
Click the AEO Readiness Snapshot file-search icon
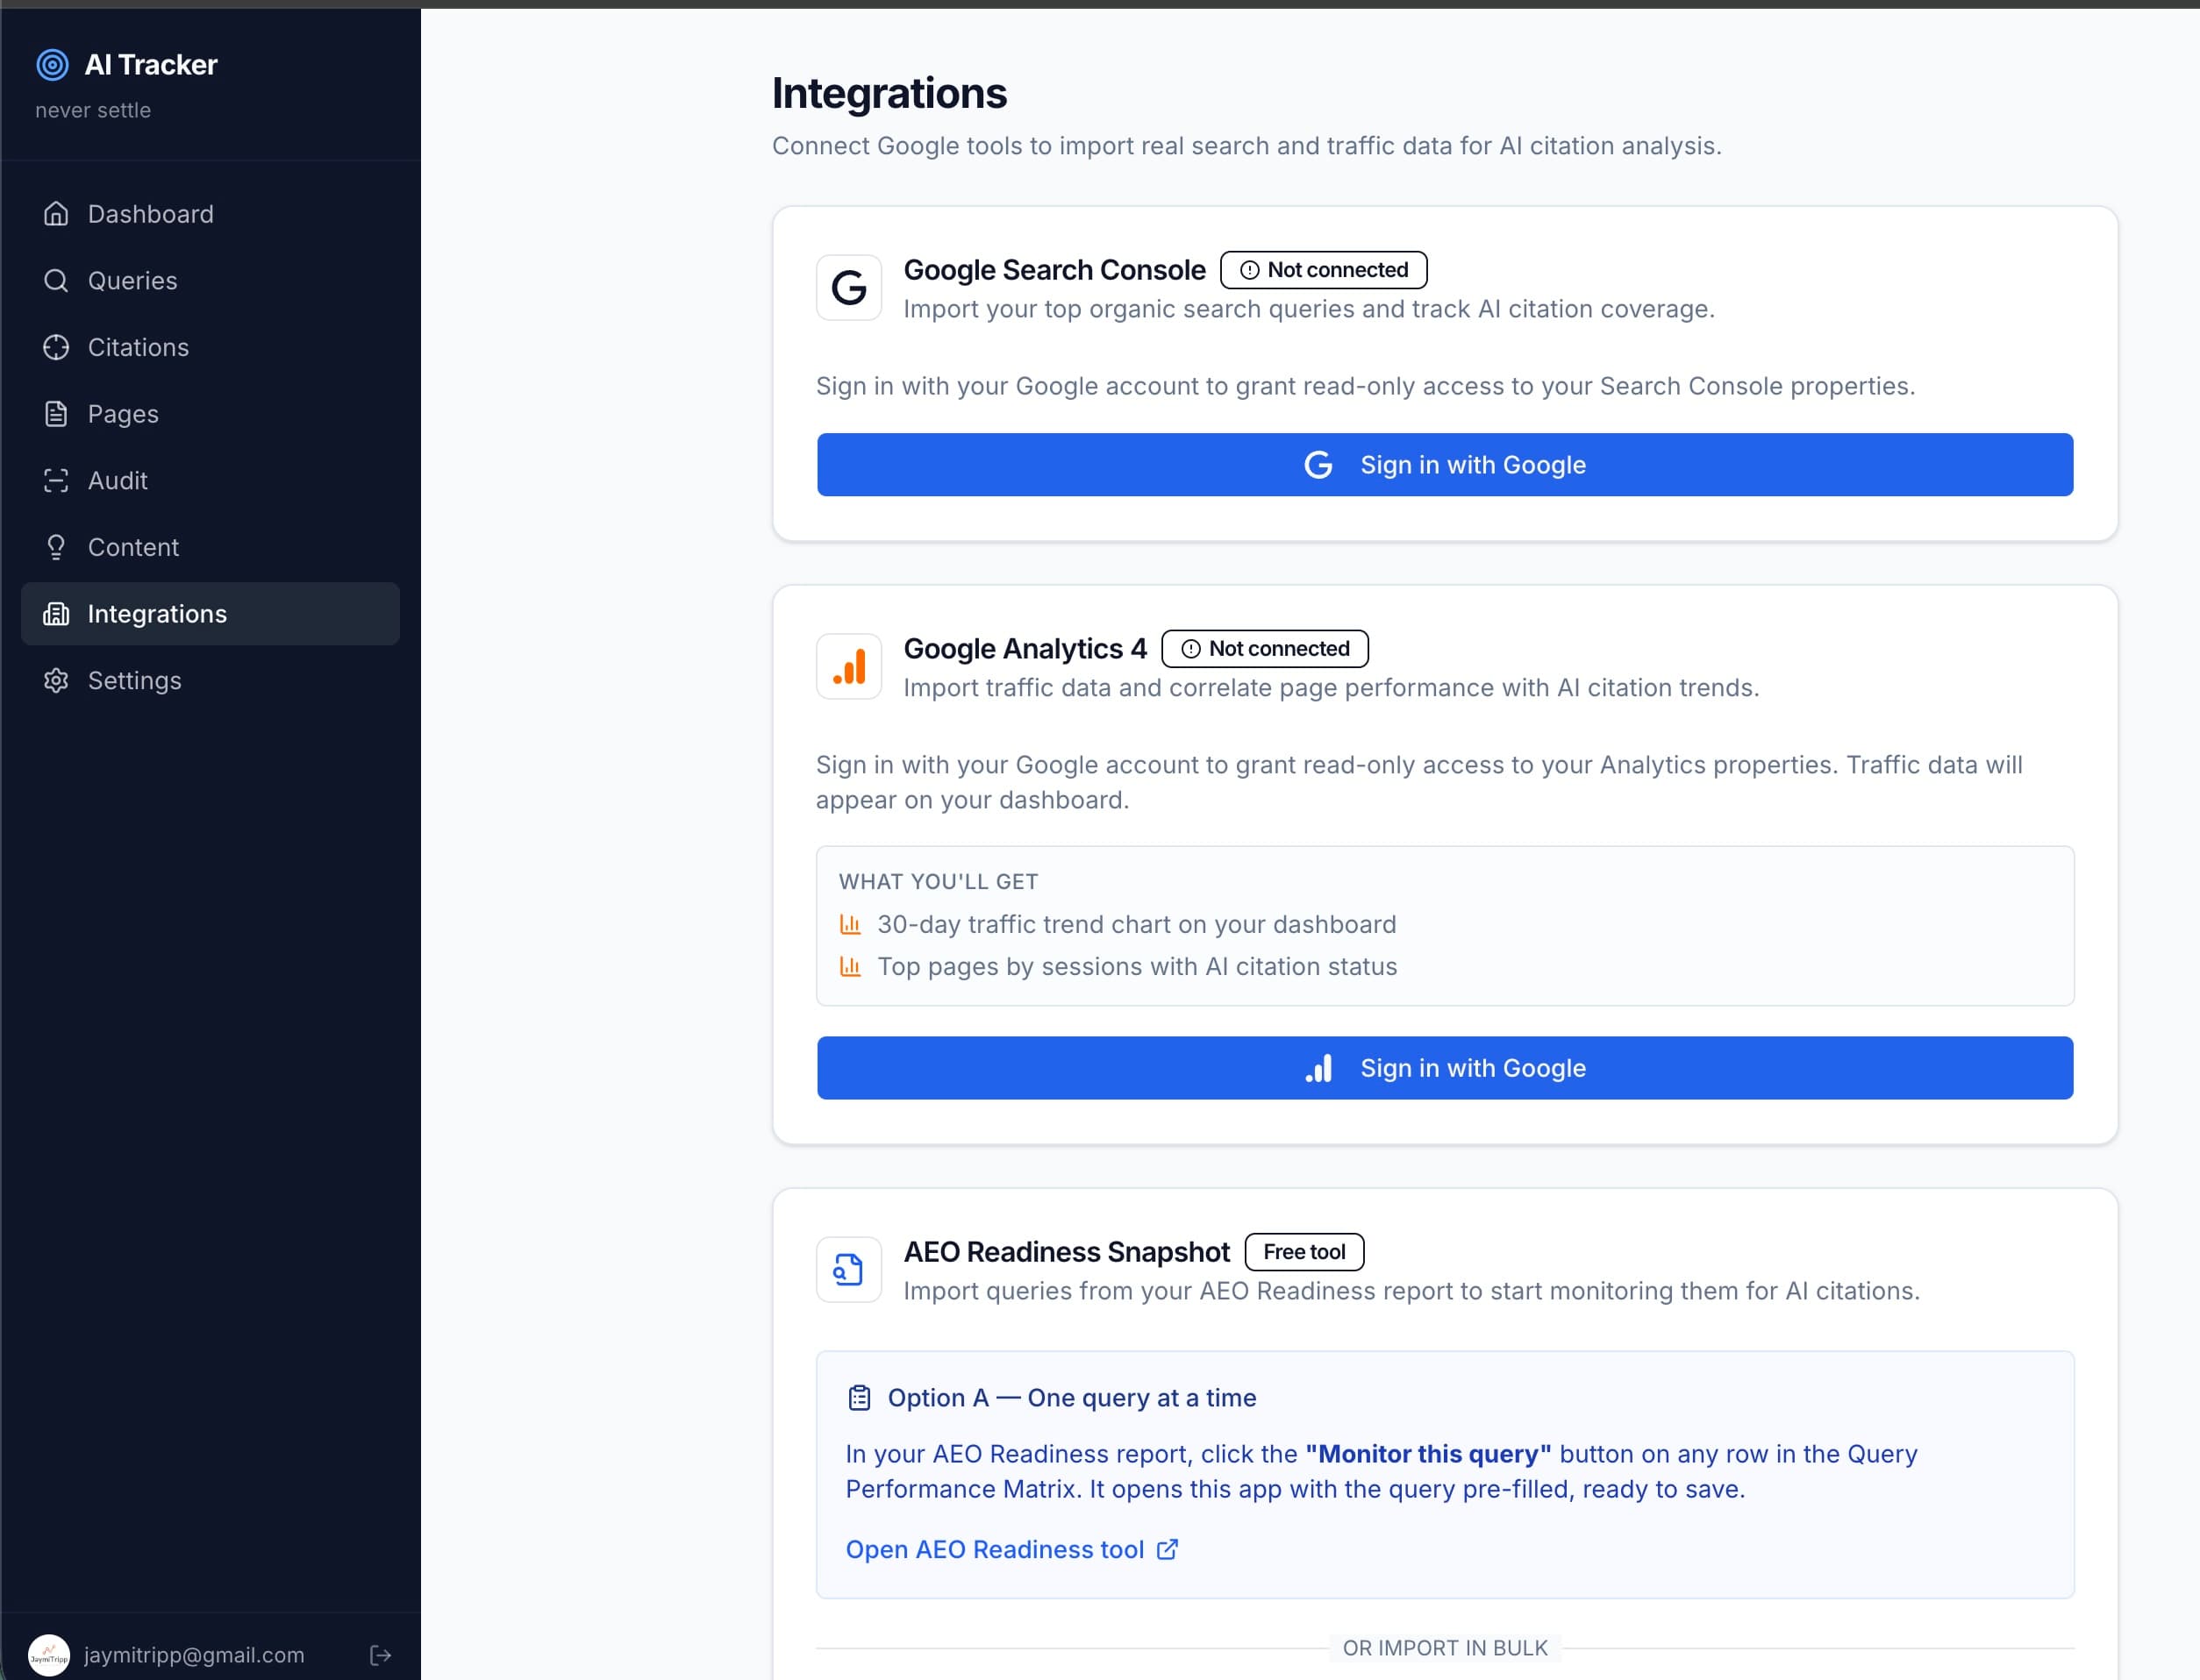848,1270
